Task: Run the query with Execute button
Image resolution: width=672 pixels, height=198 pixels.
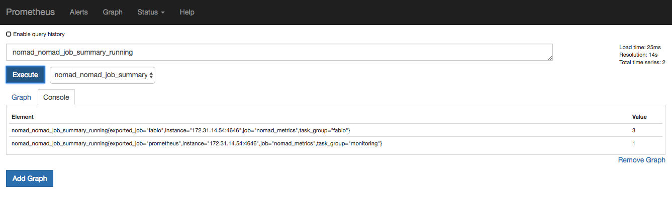Action: [25, 75]
